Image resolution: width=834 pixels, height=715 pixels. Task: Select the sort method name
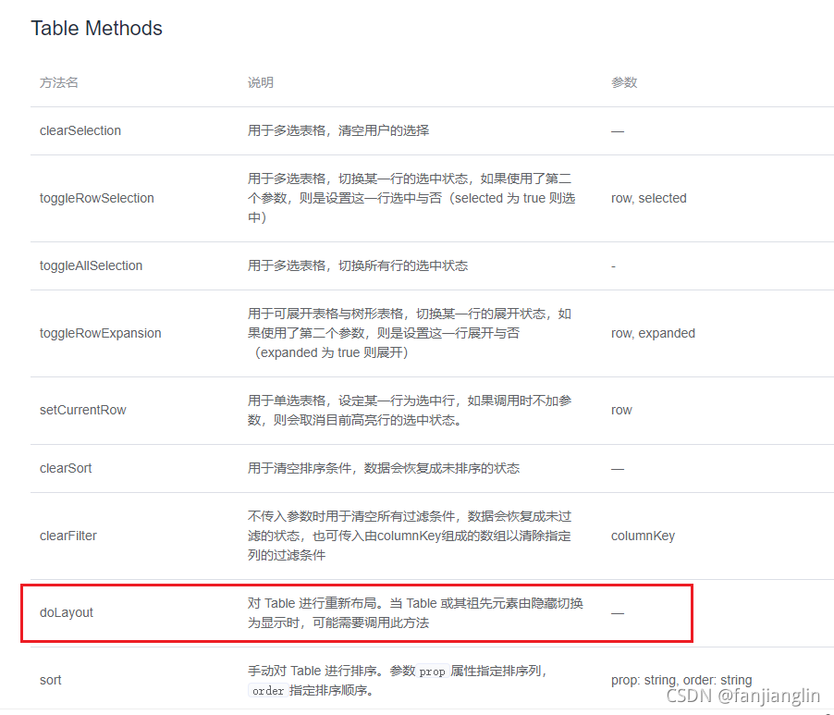tap(50, 680)
